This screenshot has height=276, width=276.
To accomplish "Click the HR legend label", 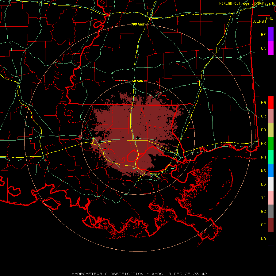I will (x=263, y=144).
